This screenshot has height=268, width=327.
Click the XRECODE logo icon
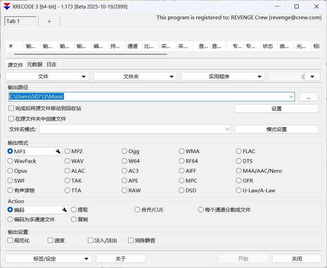7,6
